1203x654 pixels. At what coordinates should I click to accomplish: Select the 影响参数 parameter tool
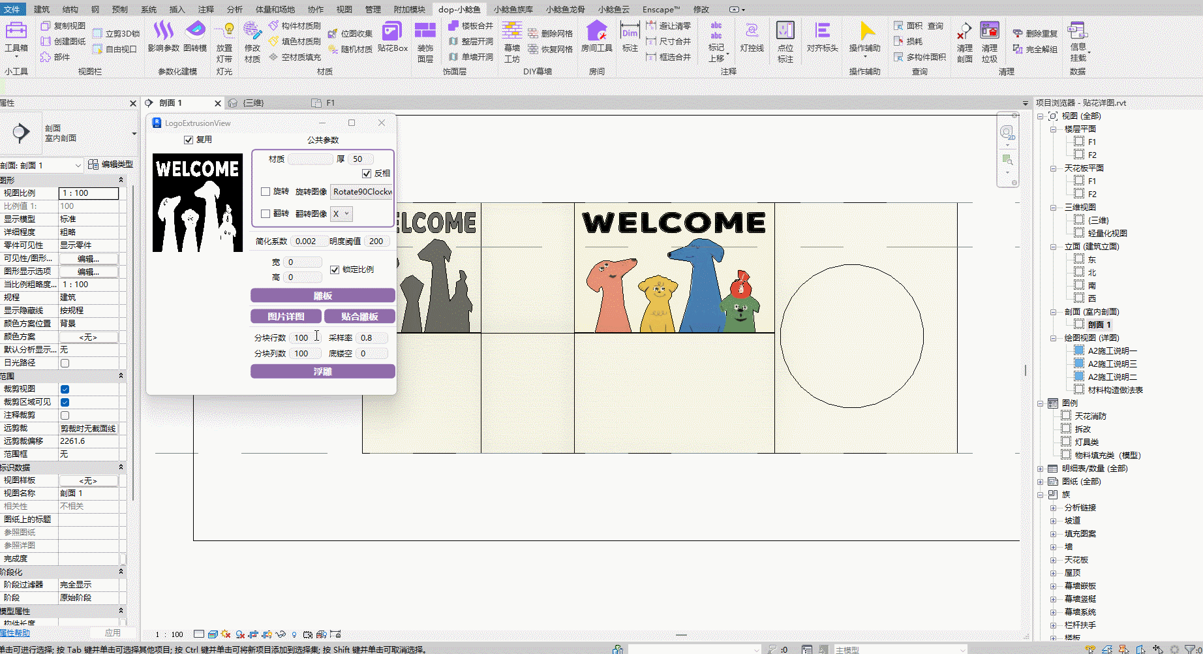(163, 37)
